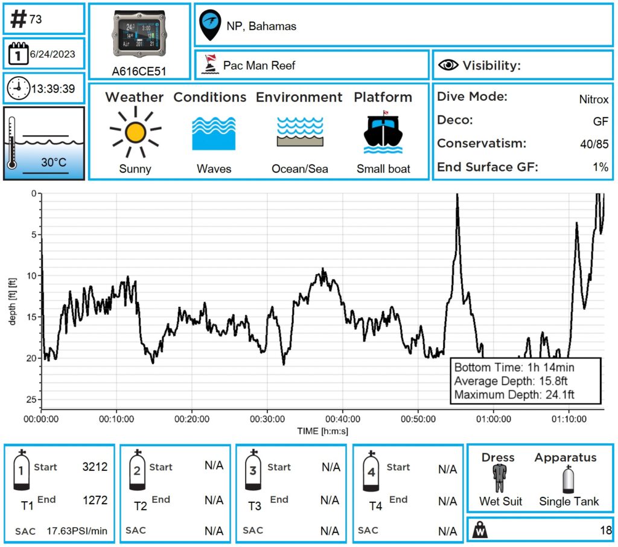618x547 pixels.
Task: Click the Pac Man Reef site field
Action: pos(260,65)
